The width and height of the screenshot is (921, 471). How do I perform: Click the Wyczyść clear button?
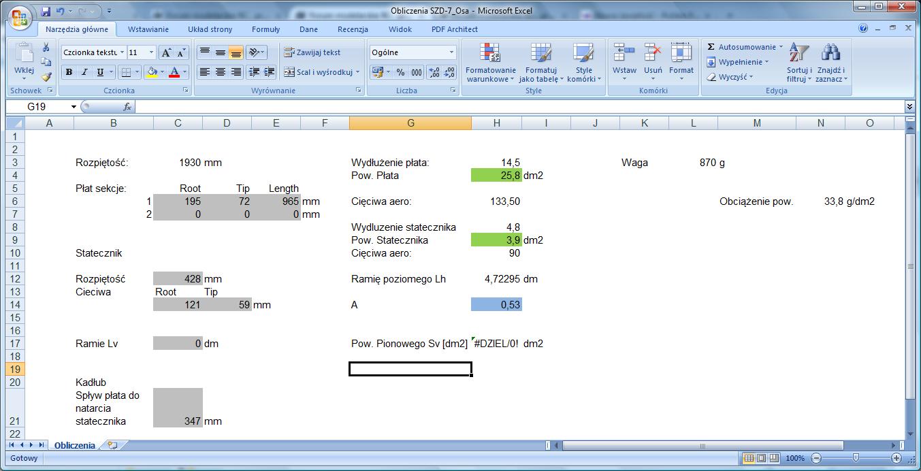[729, 77]
